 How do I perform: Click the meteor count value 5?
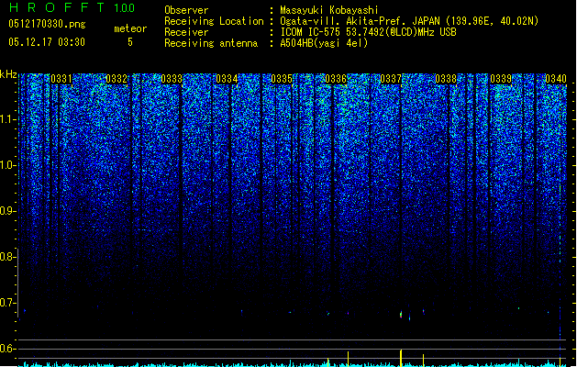tap(130, 42)
